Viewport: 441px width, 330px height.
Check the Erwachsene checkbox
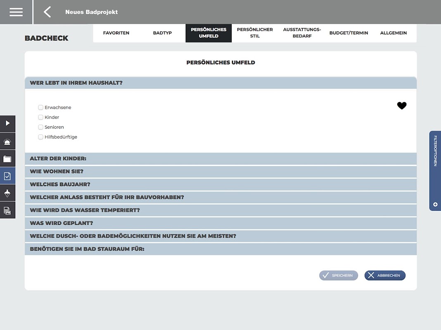pyautogui.click(x=40, y=107)
